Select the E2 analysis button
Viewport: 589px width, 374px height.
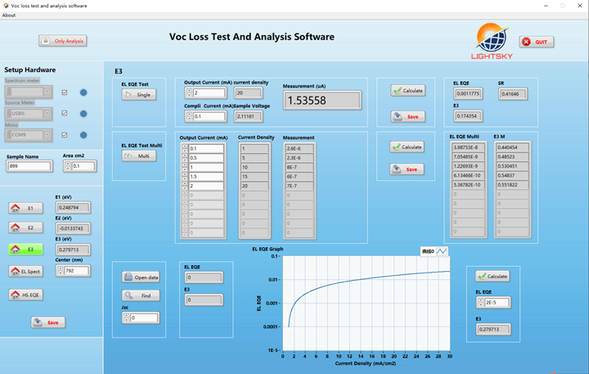[25, 228]
